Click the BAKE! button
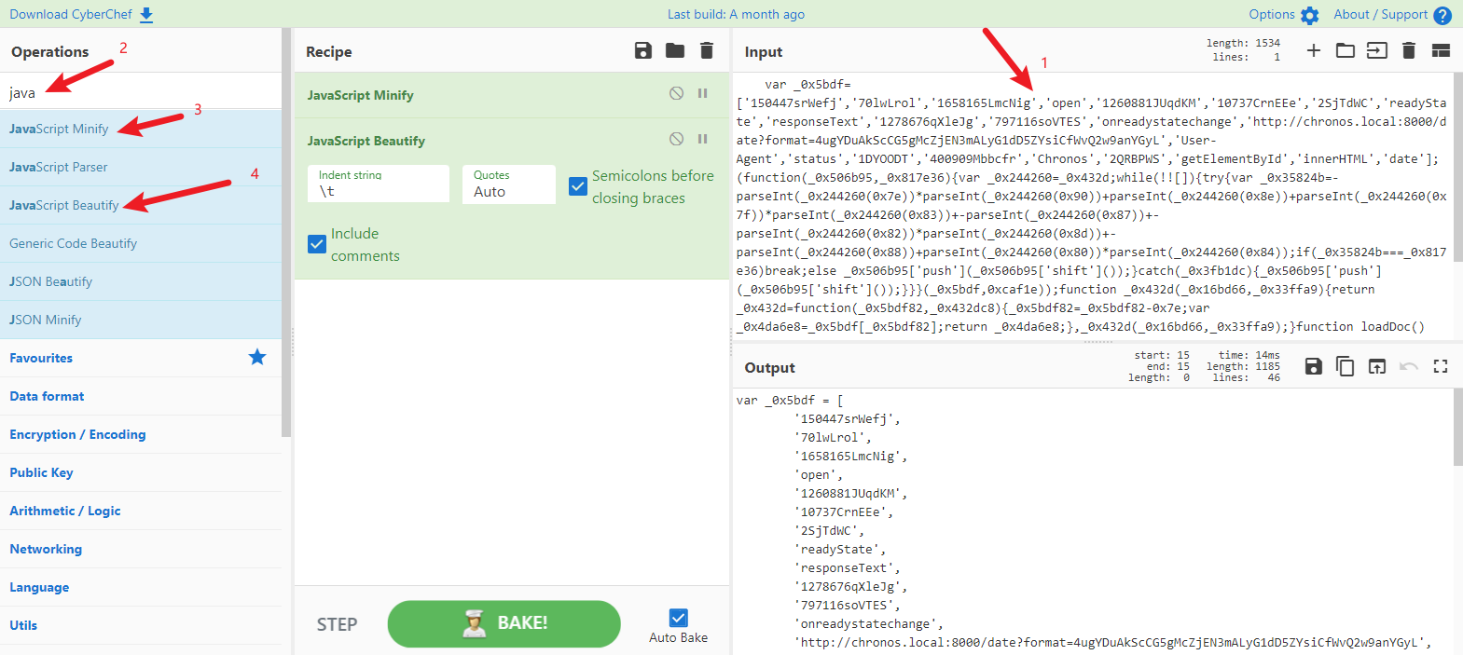The width and height of the screenshot is (1463, 655). click(504, 623)
